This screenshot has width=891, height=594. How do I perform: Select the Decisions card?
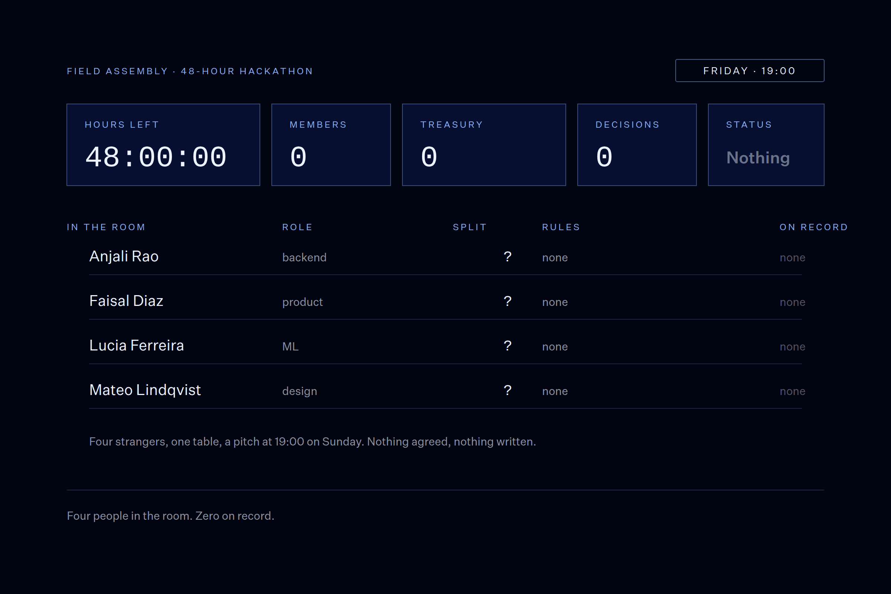637,145
